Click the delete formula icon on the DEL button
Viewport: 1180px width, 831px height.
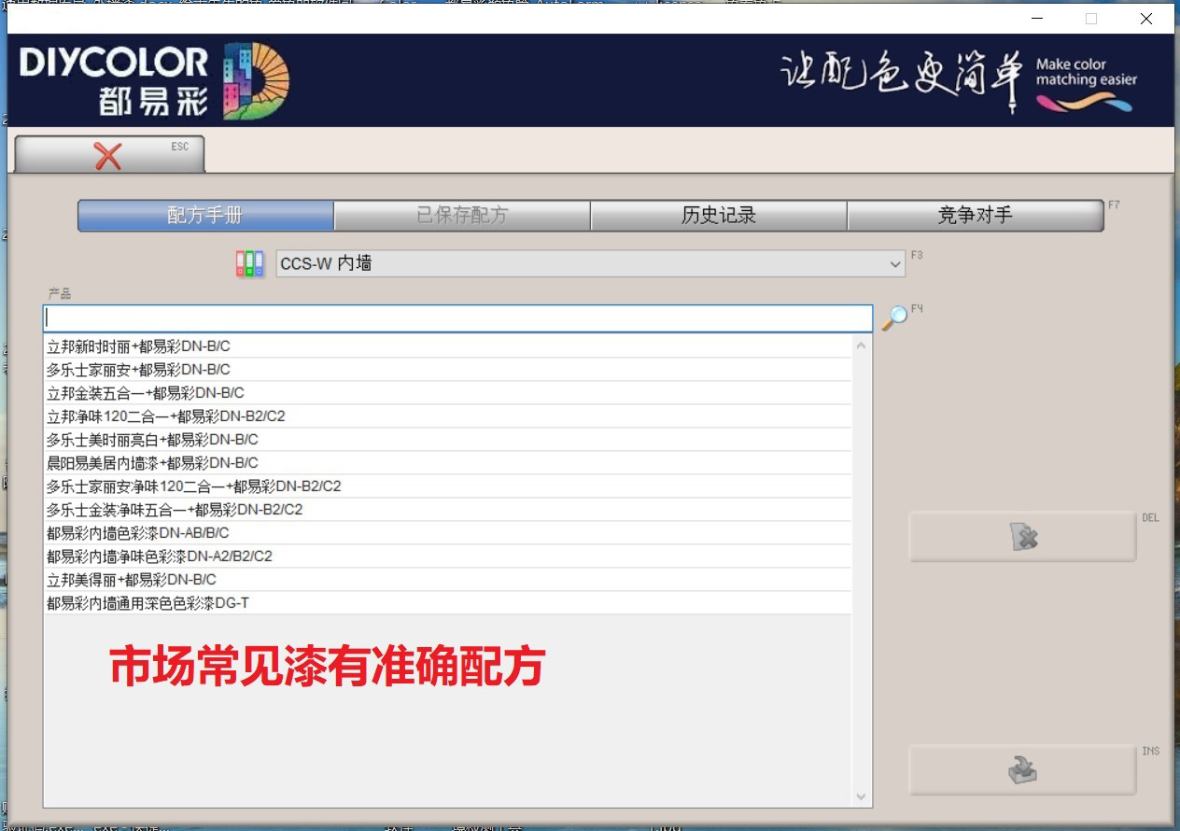point(1021,536)
